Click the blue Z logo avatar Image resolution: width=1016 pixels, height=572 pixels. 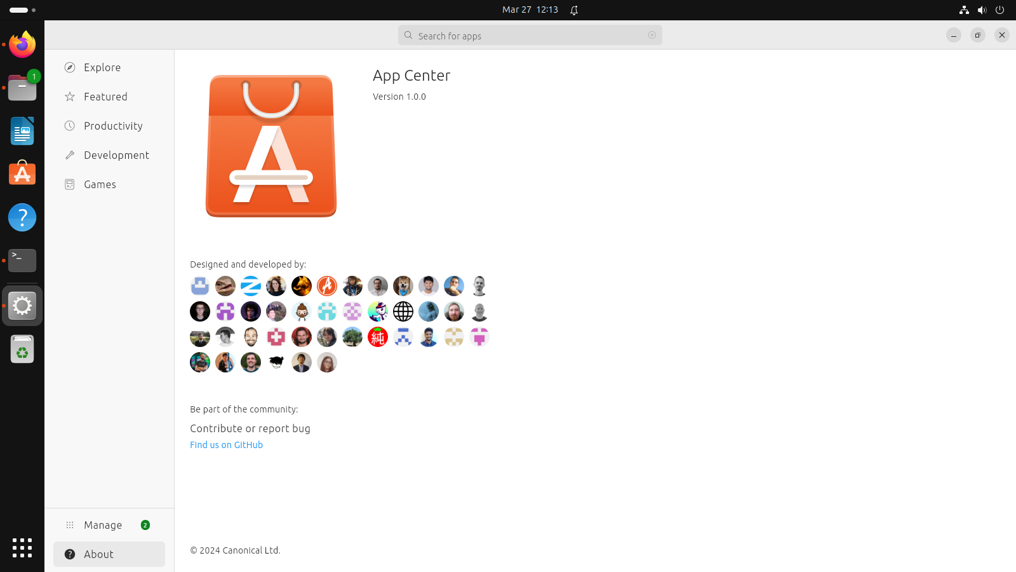coord(251,286)
